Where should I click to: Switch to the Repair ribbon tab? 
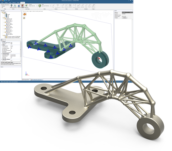[x=18, y=3]
